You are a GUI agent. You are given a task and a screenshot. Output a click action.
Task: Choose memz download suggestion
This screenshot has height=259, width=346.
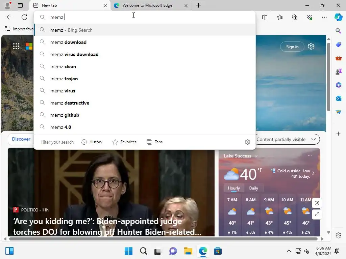click(x=145, y=42)
